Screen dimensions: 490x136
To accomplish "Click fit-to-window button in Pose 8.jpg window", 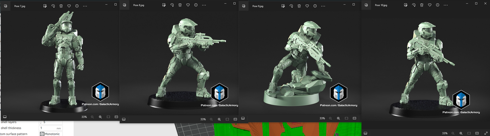I will [227, 119].
